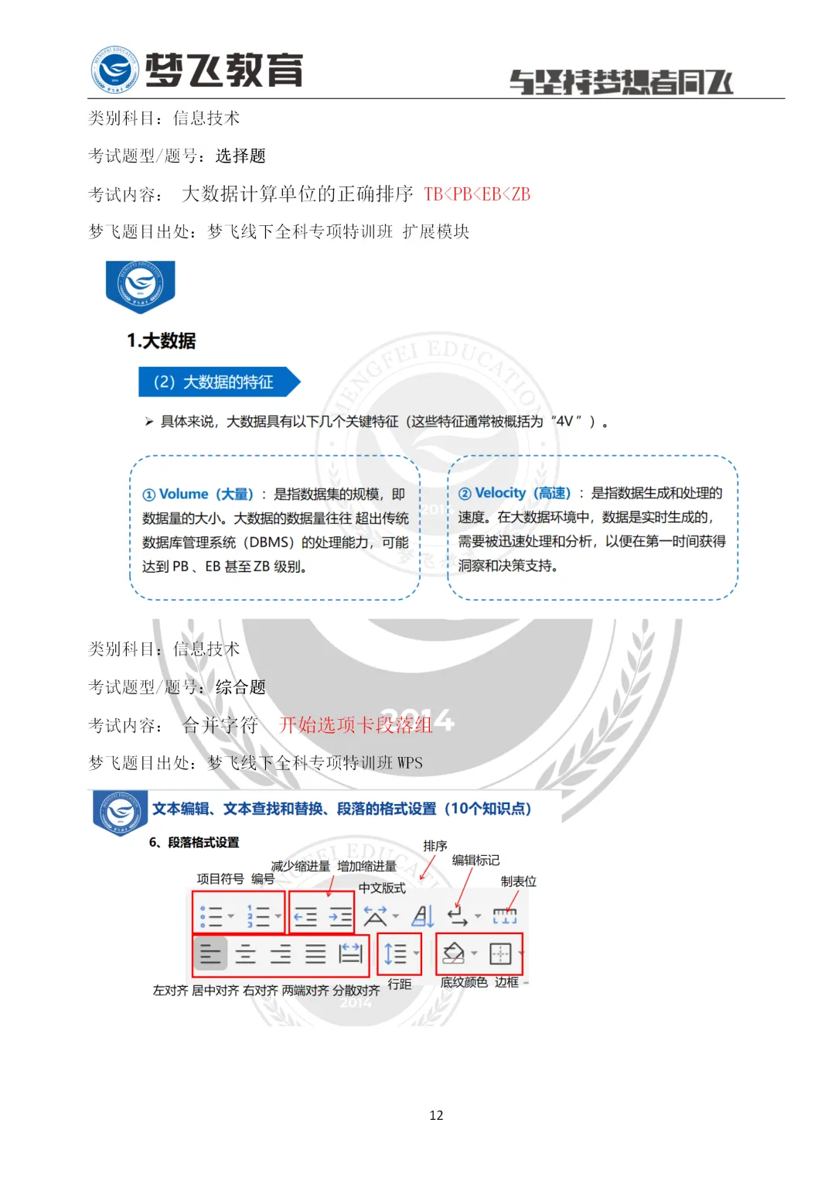Select the 综合题 question type text
Image resolution: width=835 pixels, height=1181 pixels.
pos(243,687)
